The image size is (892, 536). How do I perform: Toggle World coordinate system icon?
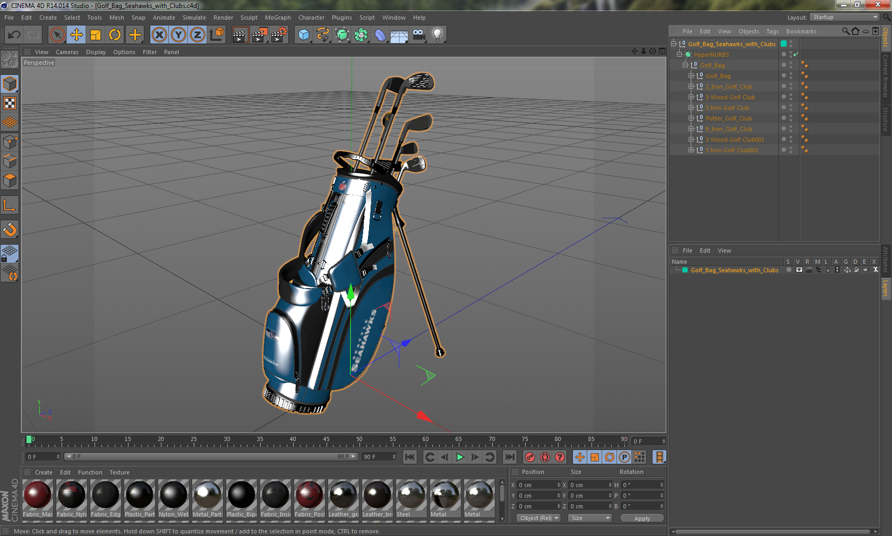(217, 35)
